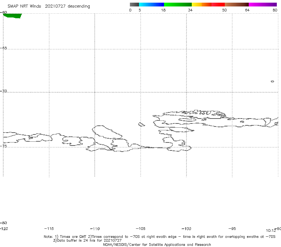Click the note line starting "Note: 1) Times are GMT"

pos(159,237)
